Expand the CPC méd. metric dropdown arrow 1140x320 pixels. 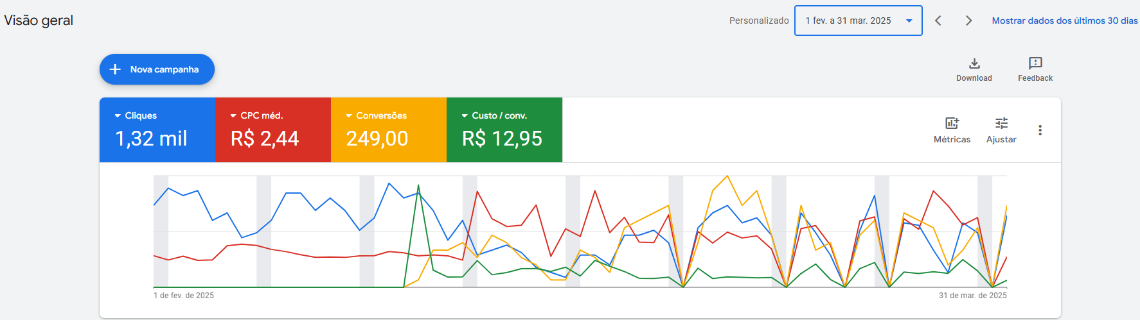[x=233, y=116]
